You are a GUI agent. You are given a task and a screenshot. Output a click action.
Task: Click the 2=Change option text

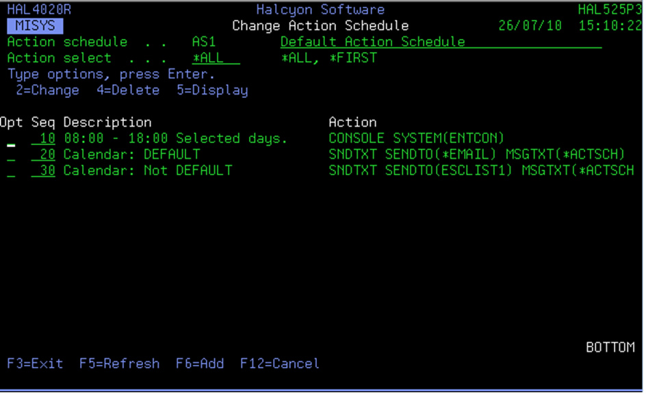click(x=47, y=90)
